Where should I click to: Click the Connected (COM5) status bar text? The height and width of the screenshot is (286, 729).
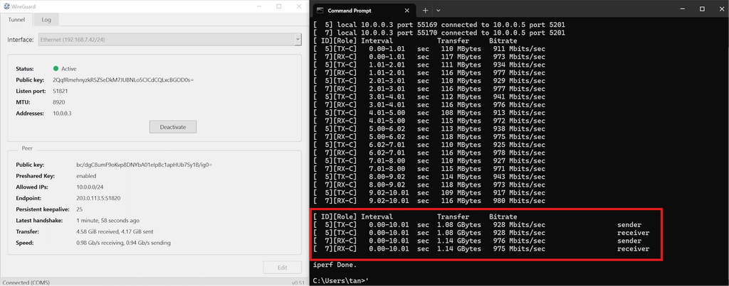[x=26, y=282]
